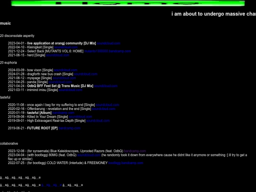This screenshot has width=256, height=192.
Task: Click 'once again I beg for my suffering' text
Action: [x=61, y=105]
